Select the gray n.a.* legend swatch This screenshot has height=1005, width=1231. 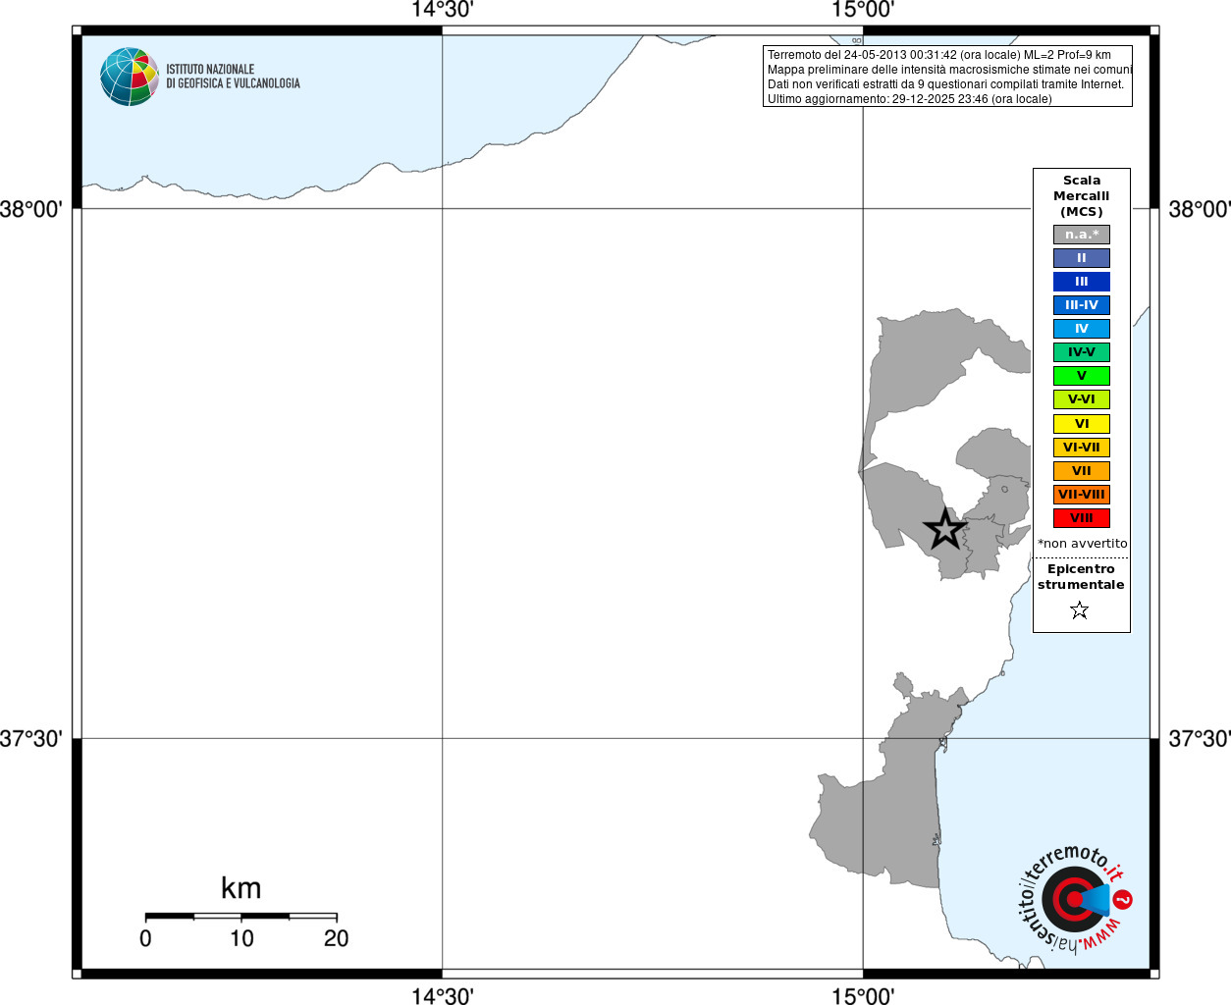[1082, 235]
